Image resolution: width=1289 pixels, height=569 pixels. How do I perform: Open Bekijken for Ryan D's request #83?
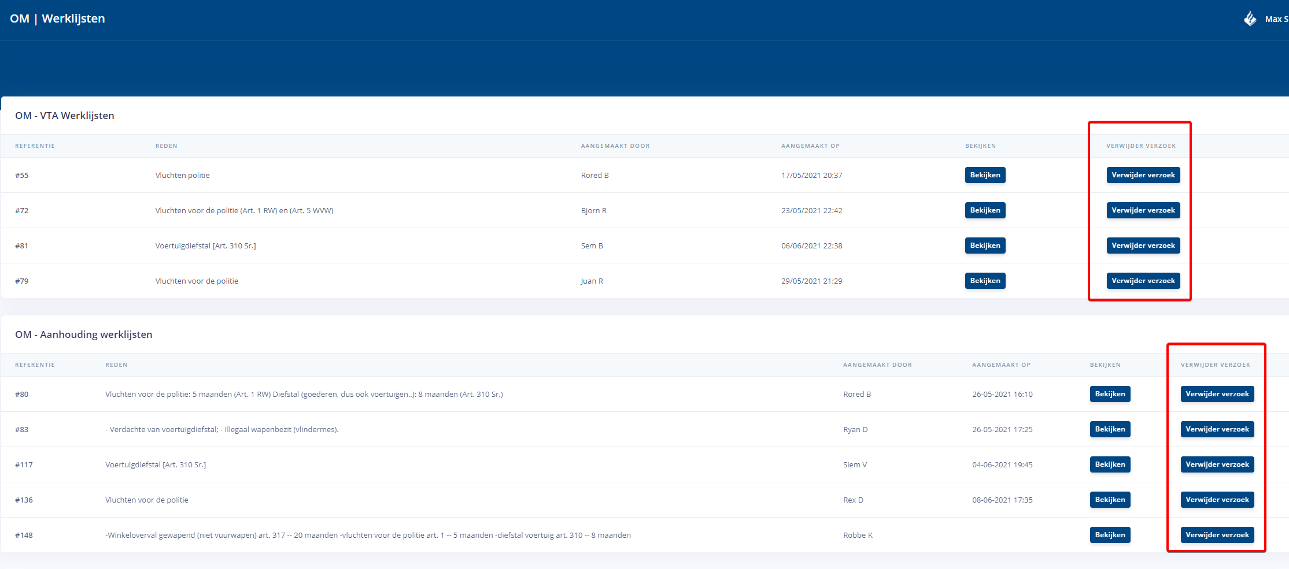point(1110,429)
